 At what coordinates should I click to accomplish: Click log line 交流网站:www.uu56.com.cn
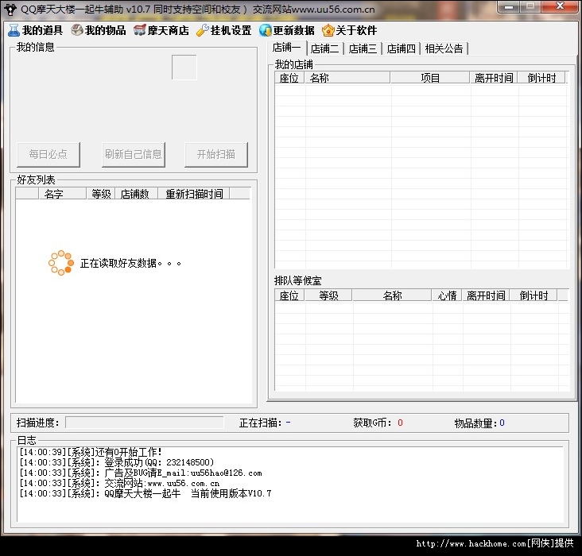119,483
